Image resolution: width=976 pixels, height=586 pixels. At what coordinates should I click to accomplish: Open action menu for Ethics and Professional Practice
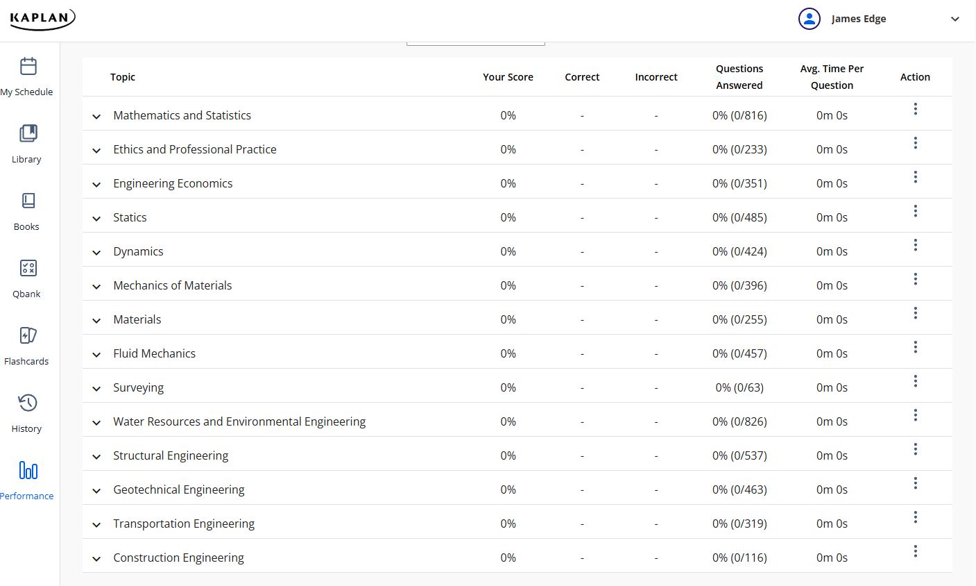[x=916, y=143]
